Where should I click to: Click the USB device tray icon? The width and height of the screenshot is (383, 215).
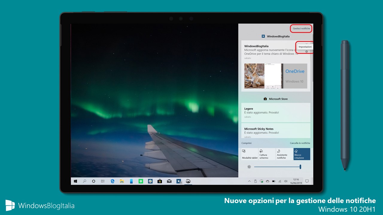(255, 181)
